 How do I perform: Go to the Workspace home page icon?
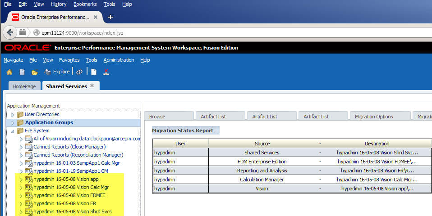[9, 72]
